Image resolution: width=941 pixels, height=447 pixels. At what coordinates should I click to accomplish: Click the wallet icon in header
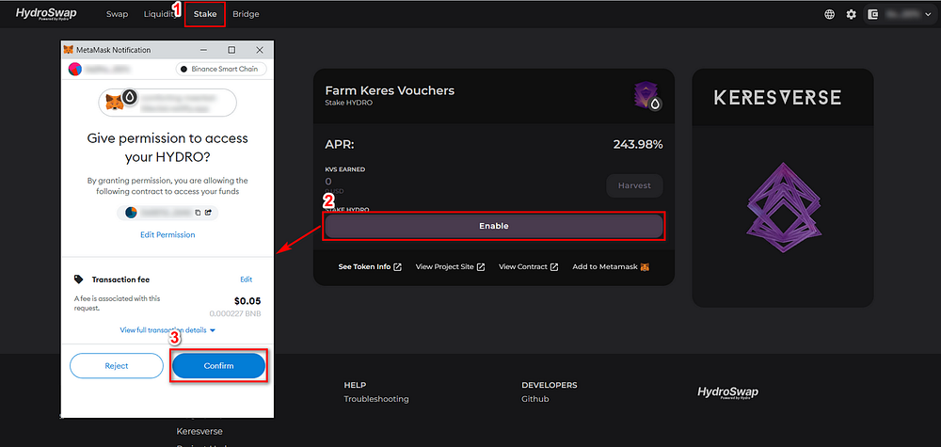pyautogui.click(x=873, y=14)
